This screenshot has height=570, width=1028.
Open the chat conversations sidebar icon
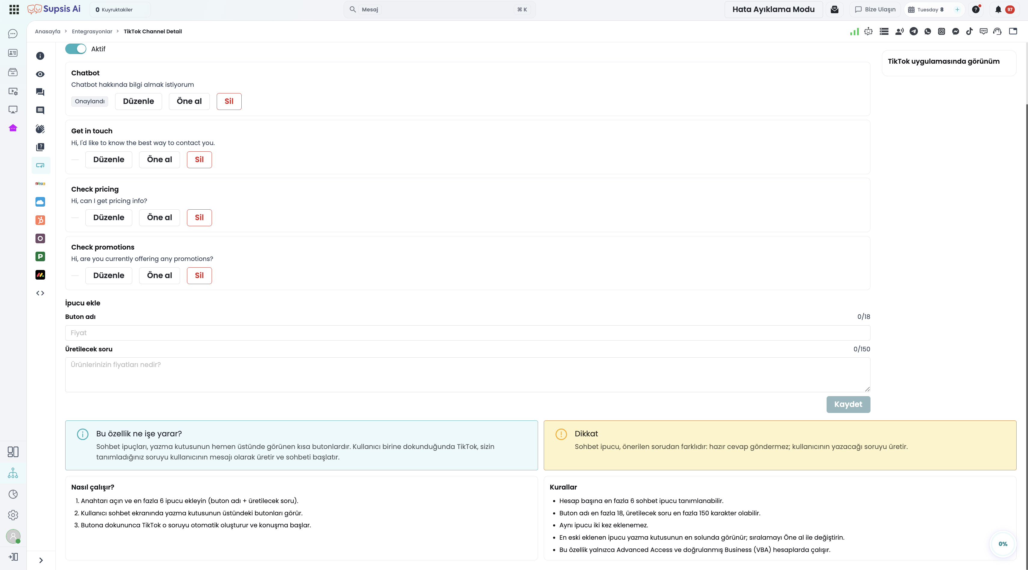click(13, 34)
